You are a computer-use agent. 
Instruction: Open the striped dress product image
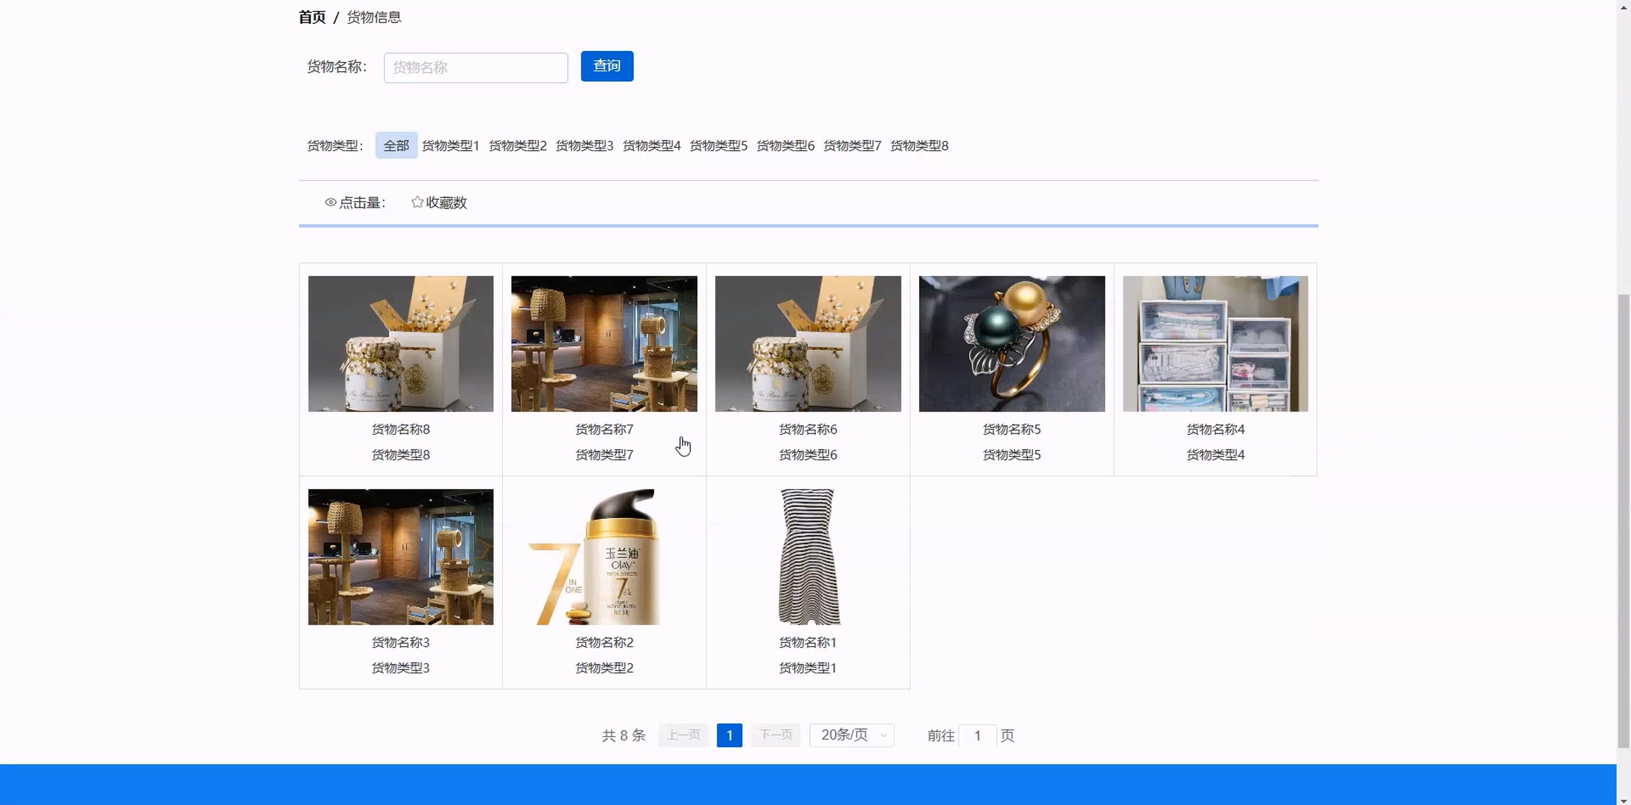pyautogui.click(x=808, y=557)
